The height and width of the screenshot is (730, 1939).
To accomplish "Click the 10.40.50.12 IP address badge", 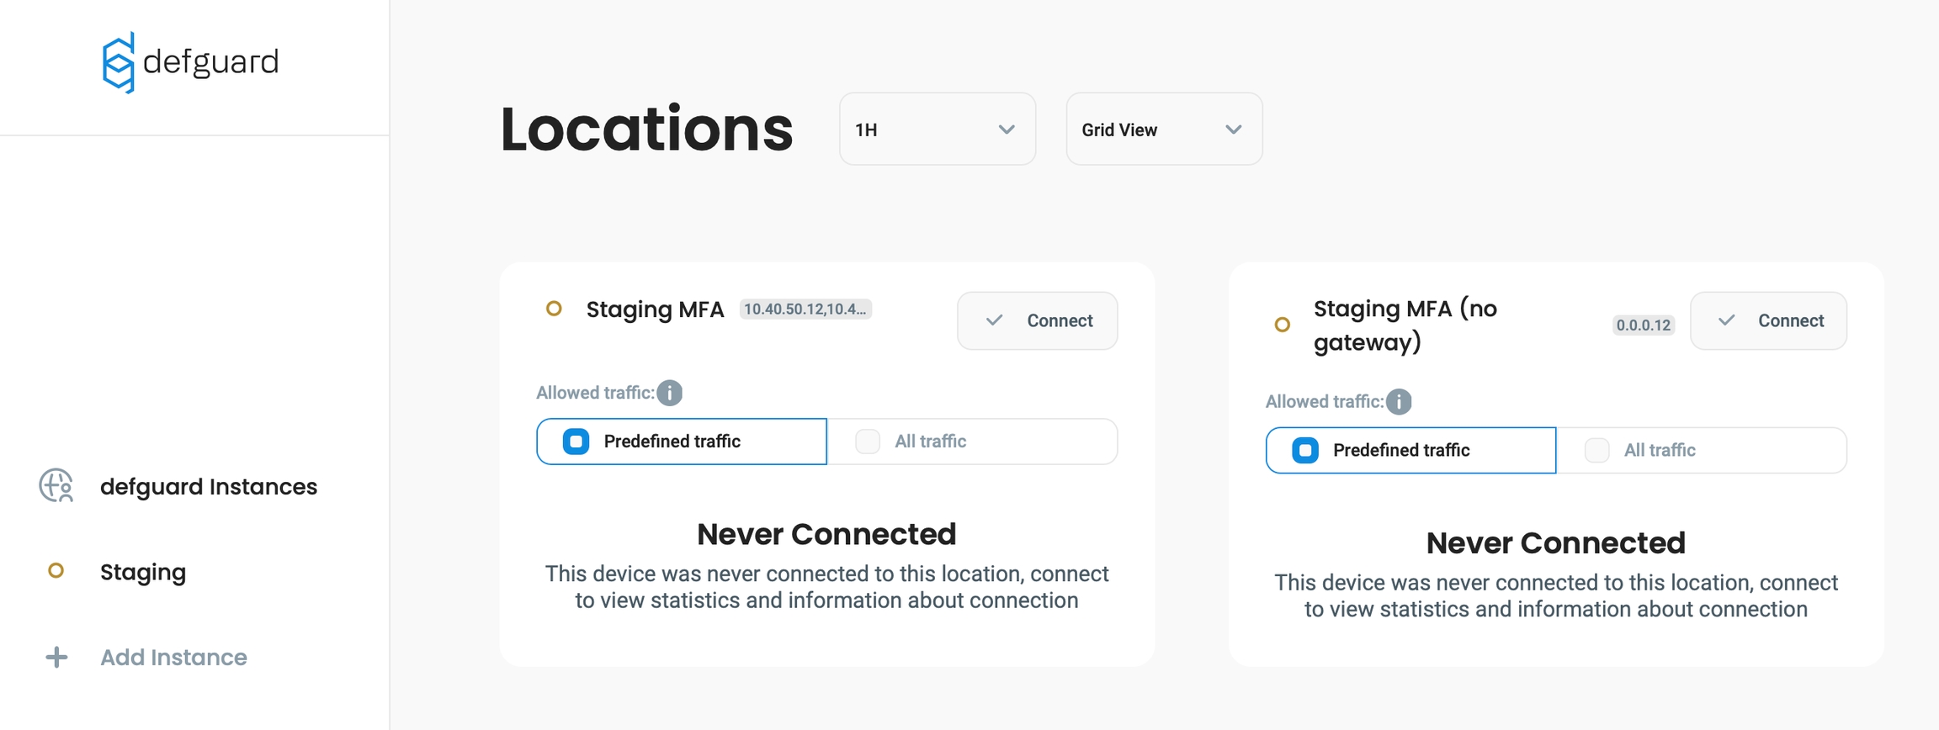I will point(805,309).
